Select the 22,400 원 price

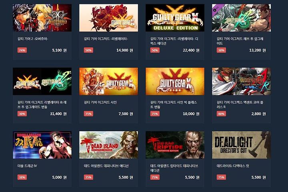coord(191,50)
